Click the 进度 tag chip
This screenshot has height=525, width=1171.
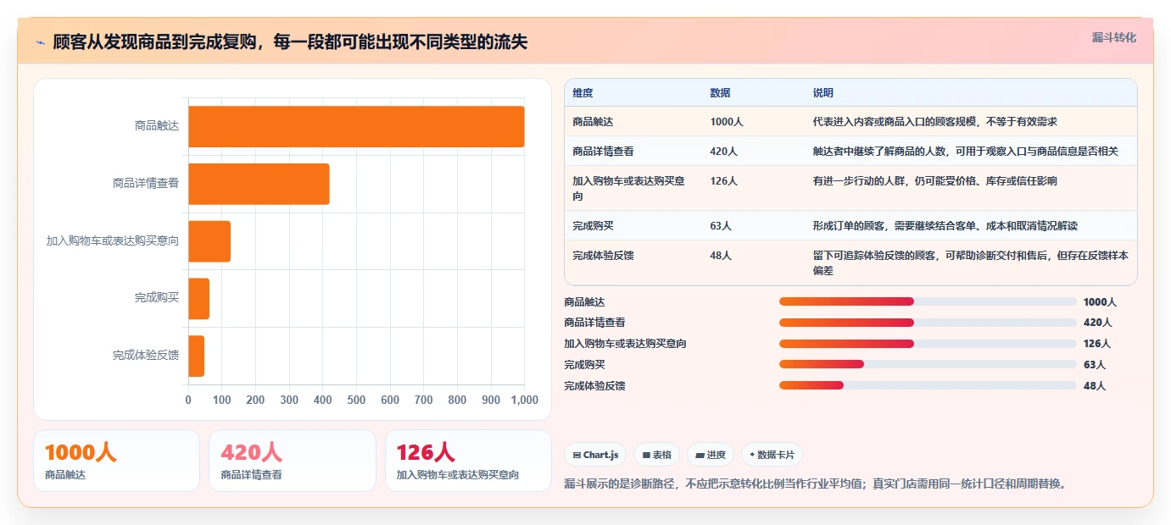[x=711, y=455]
